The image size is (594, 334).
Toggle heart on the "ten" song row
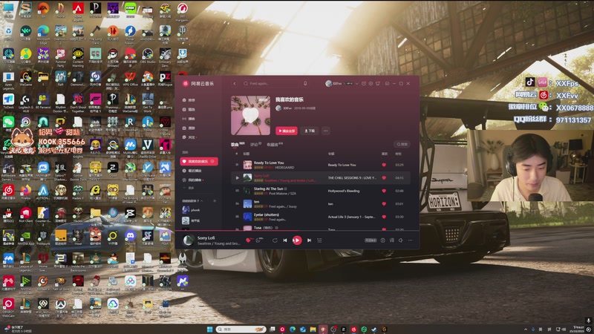(384, 203)
